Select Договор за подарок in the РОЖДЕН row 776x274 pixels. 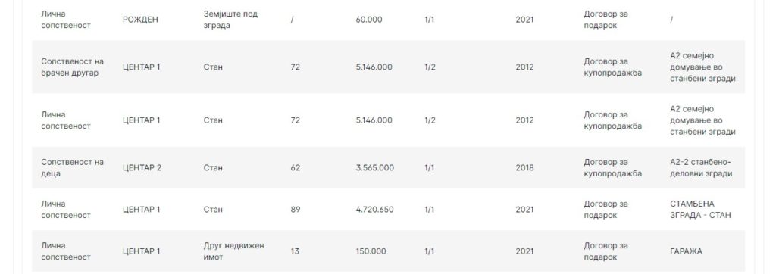click(605, 20)
